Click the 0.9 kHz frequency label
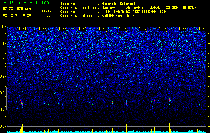This screenshot has width=210, height=133. click(x=3, y=76)
